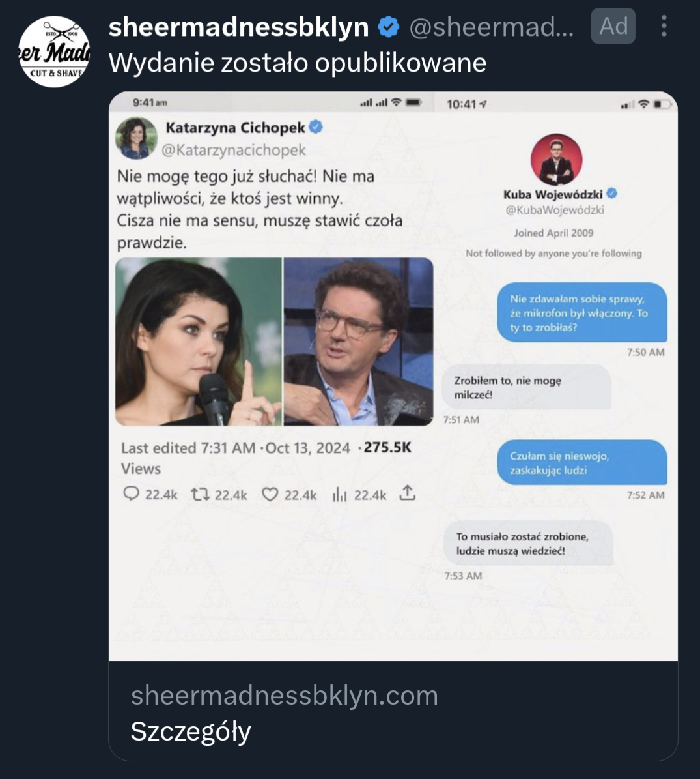Click the blue bubble 'Czułam się nieswojo'
Screen dimensions: 700x779
[x=582, y=463]
